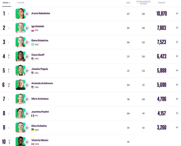Click star icon next to Mirra Andreeva
Screen dimensions: 181x146
click(27, 99)
